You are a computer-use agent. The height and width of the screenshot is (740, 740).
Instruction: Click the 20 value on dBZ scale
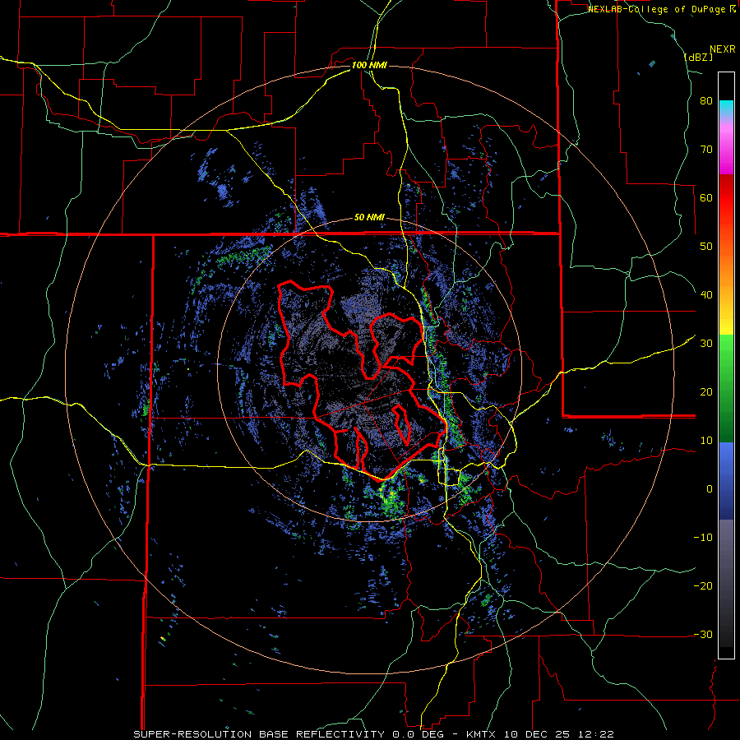[x=706, y=392]
